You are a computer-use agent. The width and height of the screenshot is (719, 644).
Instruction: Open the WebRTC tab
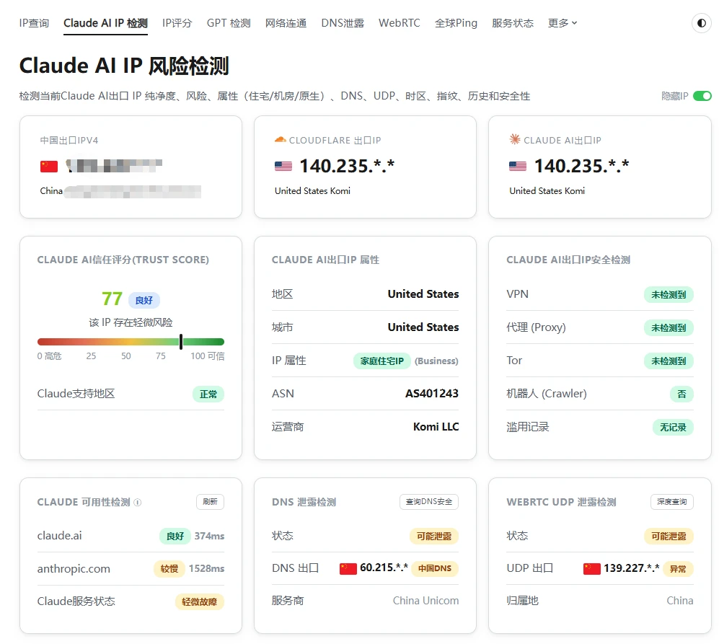[x=399, y=23]
